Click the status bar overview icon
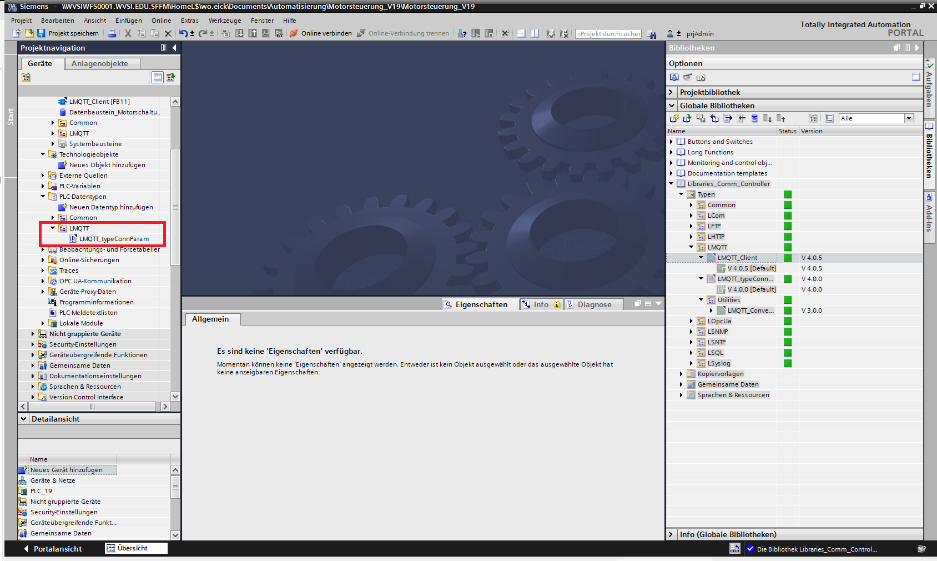The image size is (937, 561). [x=734, y=549]
